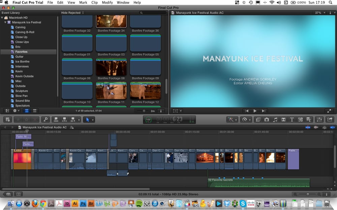The image size is (337, 210).
Task: Open the Mark menu
Action: point(83,3)
